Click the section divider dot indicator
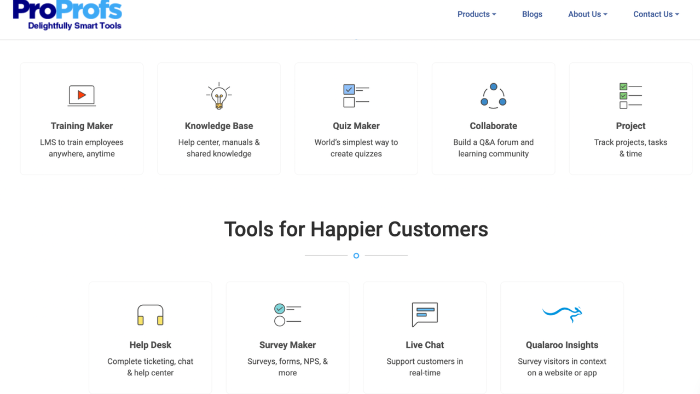The height and width of the screenshot is (394, 700). click(356, 256)
